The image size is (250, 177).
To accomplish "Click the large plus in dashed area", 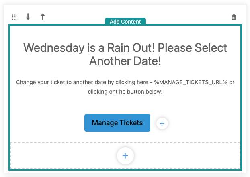I will (x=125, y=156).
